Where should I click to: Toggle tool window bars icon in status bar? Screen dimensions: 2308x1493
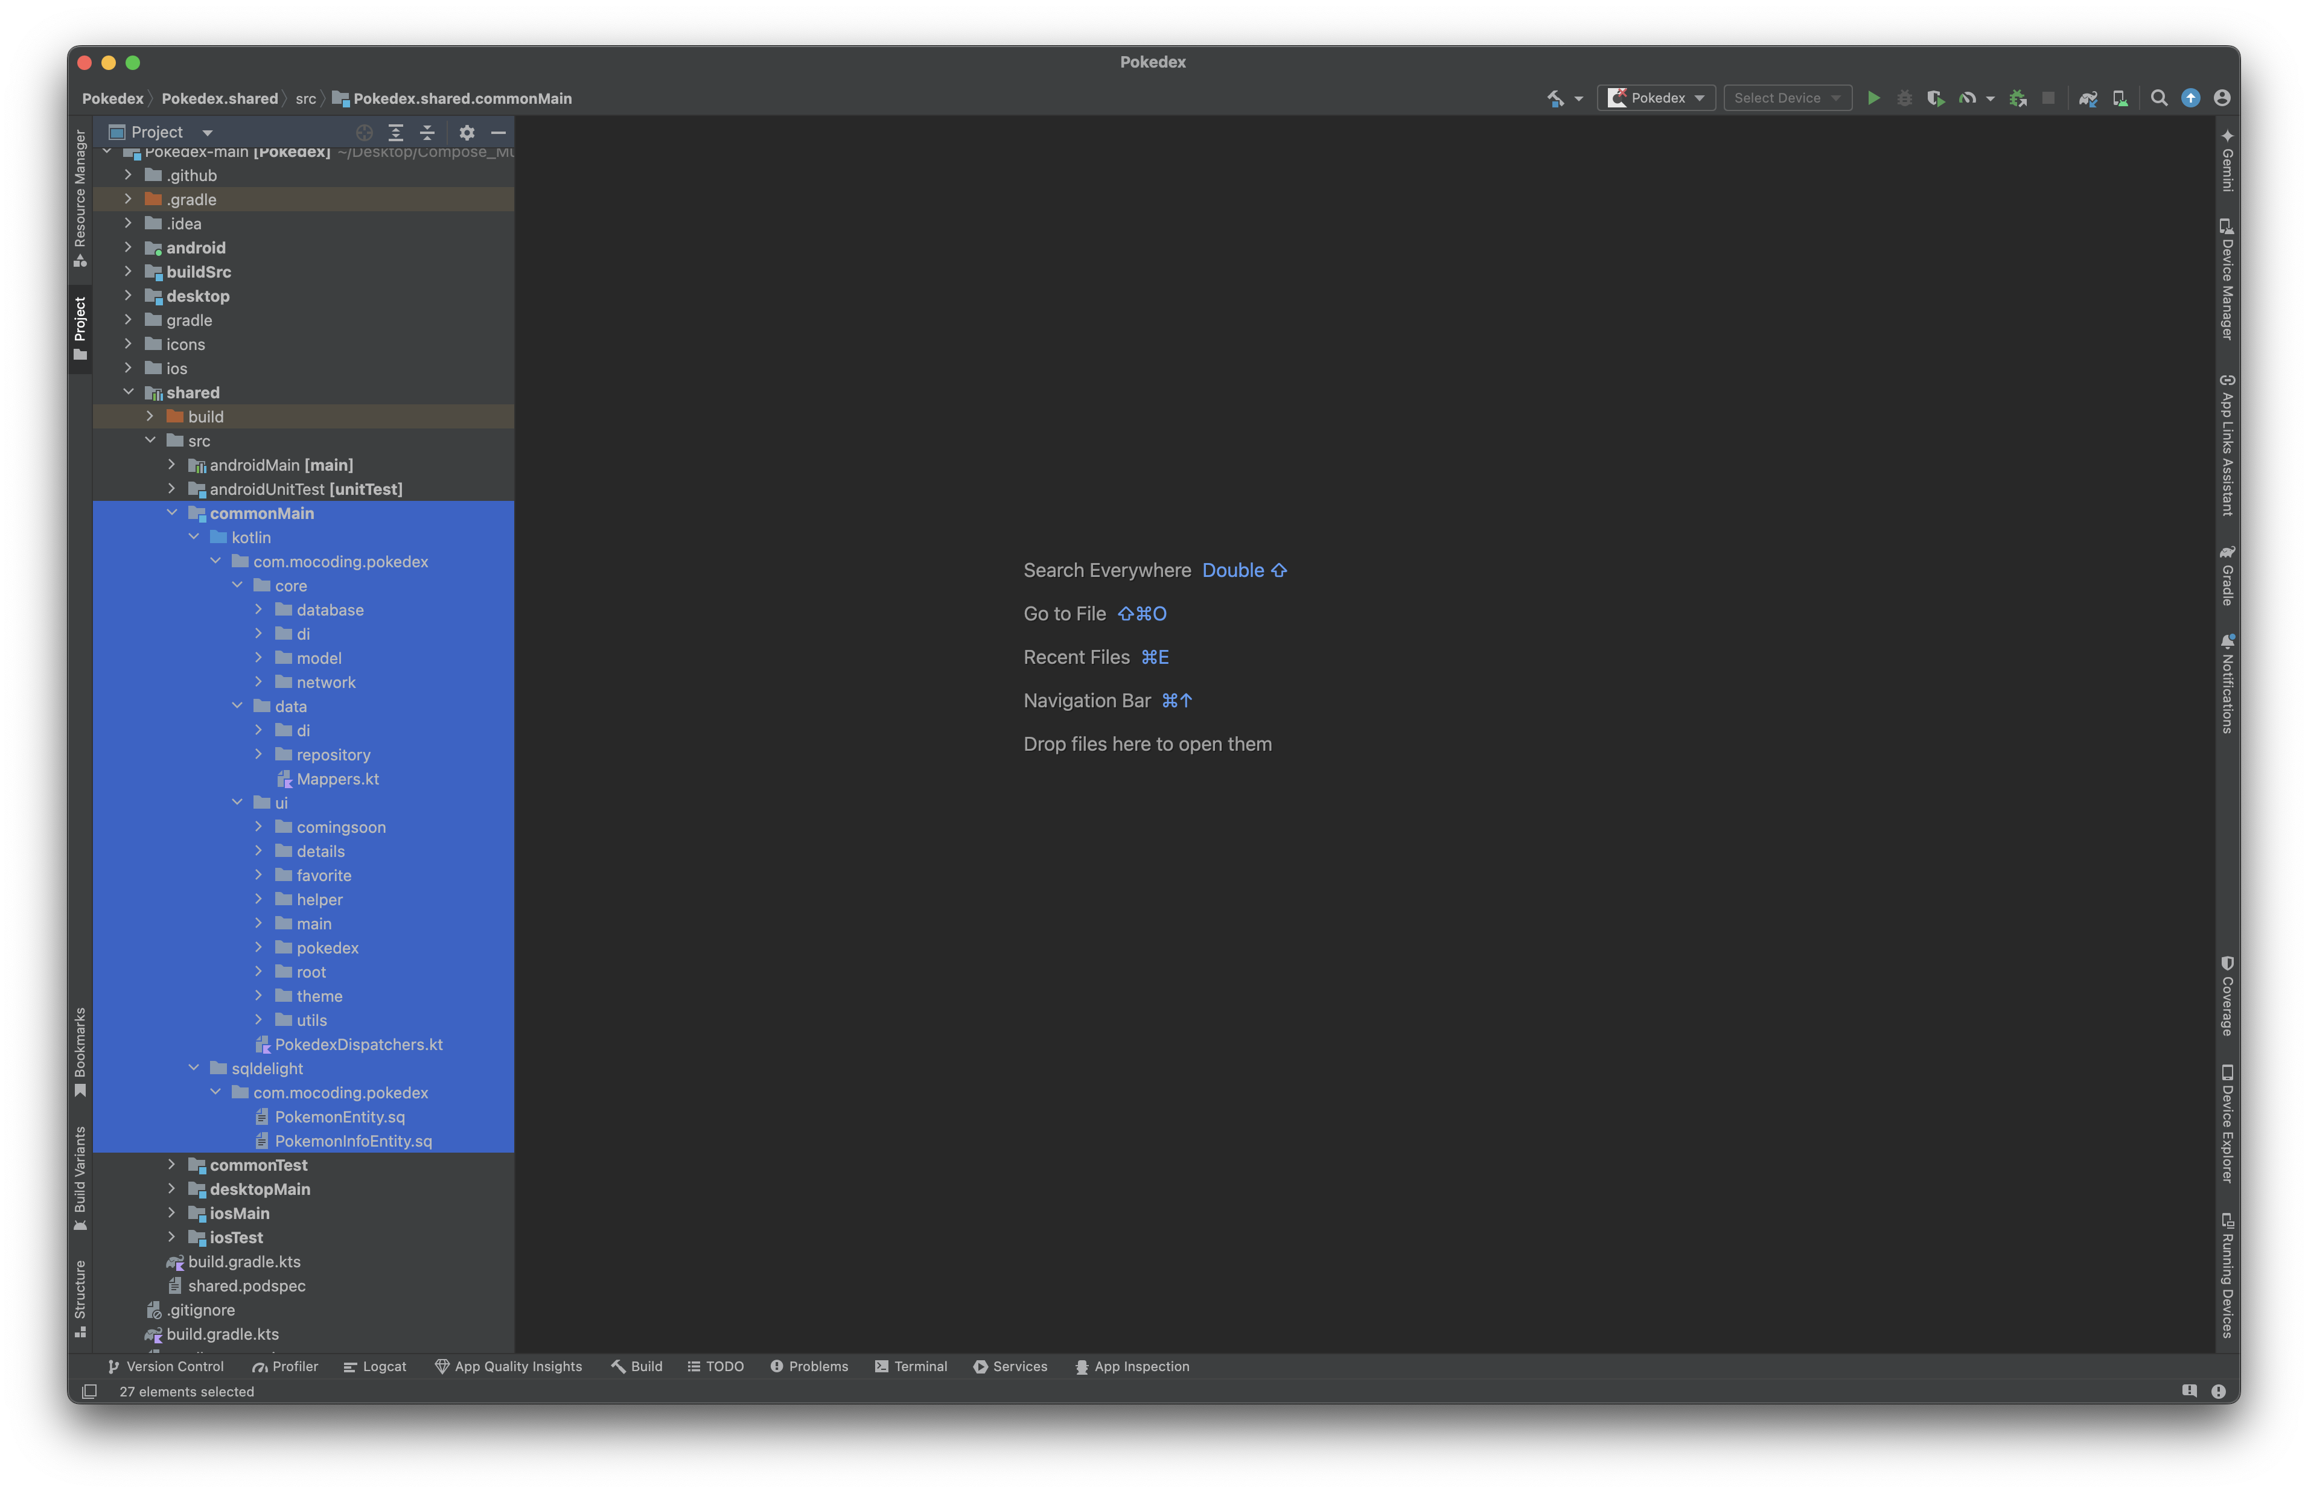(89, 1391)
